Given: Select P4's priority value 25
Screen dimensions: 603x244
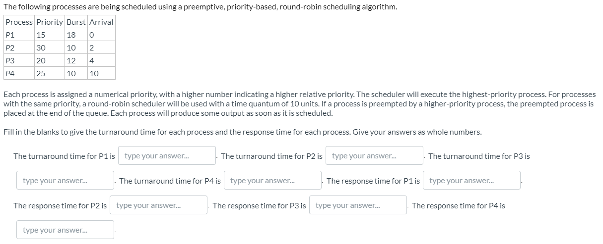Looking at the screenshot, I should point(50,73).
